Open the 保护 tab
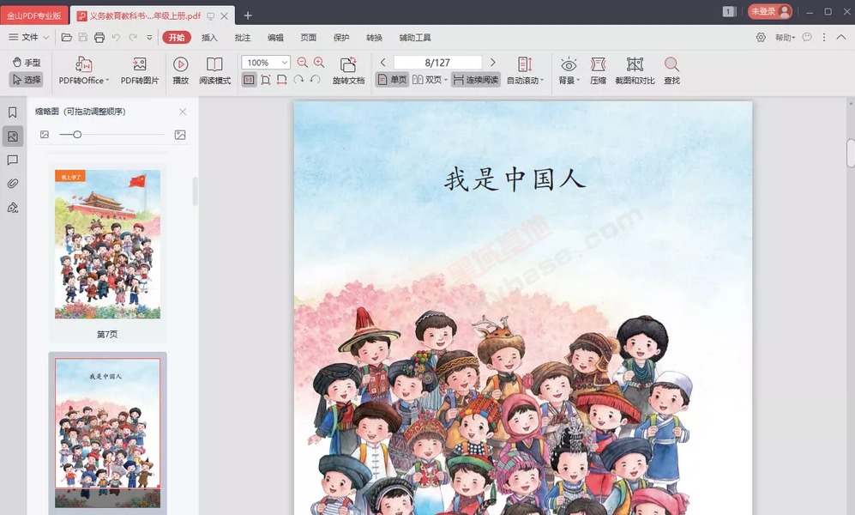This screenshot has width=855, height=515. [x=341, y=38]
